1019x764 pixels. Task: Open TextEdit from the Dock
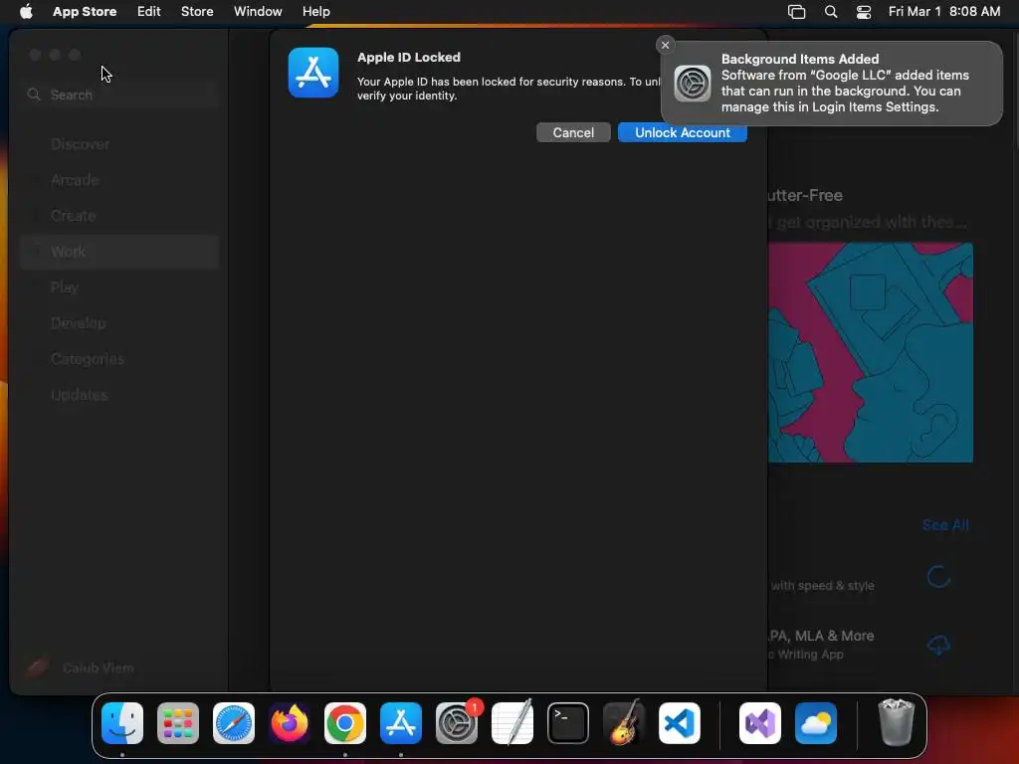click(512, 722)
